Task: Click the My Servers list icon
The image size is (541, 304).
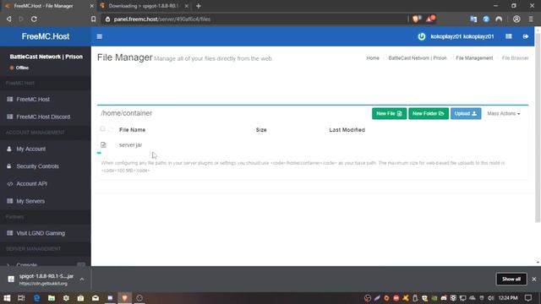Action: pos(9,201)
